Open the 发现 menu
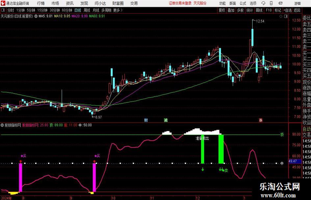311x200 pixels. tap(84, 3)
